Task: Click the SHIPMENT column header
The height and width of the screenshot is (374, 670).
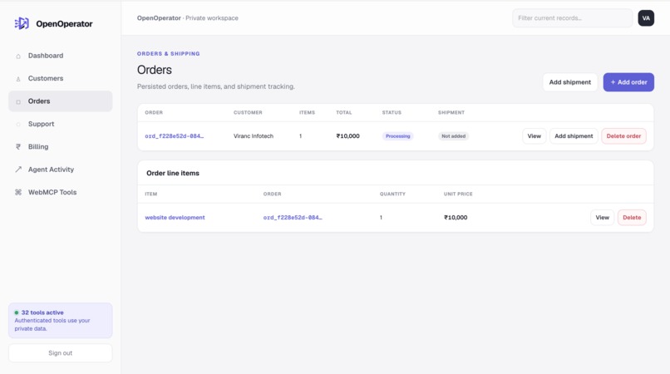Action: (451, 112)
